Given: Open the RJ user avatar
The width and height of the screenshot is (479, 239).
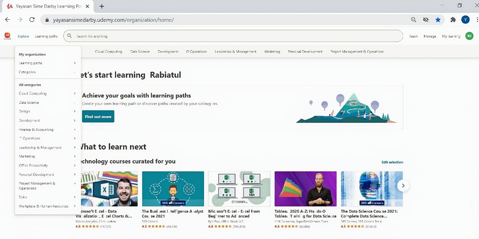Looking at the screenshot, I should pyautogui.click(x=469, y=36).
